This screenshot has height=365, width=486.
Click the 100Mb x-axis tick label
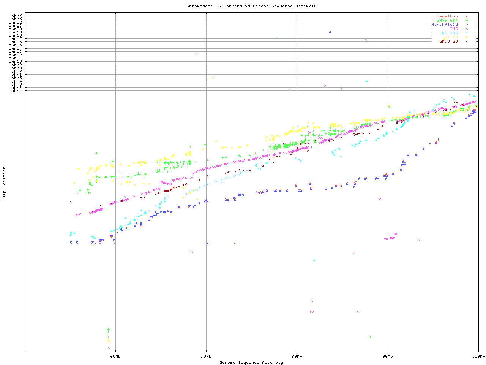(x=478, y=357)
